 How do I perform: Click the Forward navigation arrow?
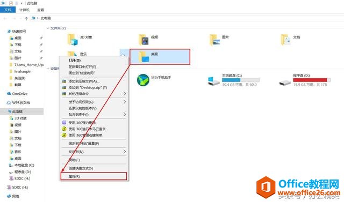14,18
